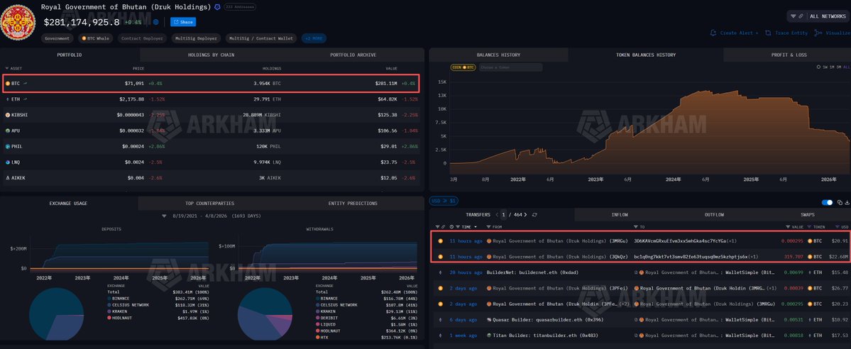Filter the FROM column

488,227
